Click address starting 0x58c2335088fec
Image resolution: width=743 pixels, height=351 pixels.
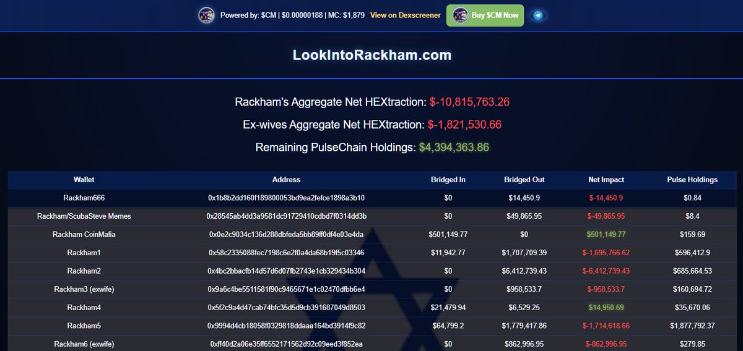(x=286, y=253)
